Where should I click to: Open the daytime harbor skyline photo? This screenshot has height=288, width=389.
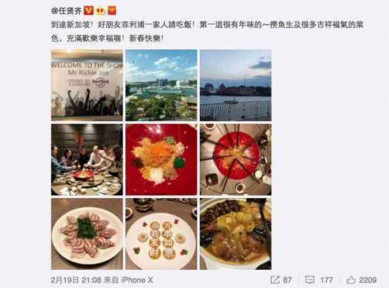pyautogui.click(x=161, y=85)
